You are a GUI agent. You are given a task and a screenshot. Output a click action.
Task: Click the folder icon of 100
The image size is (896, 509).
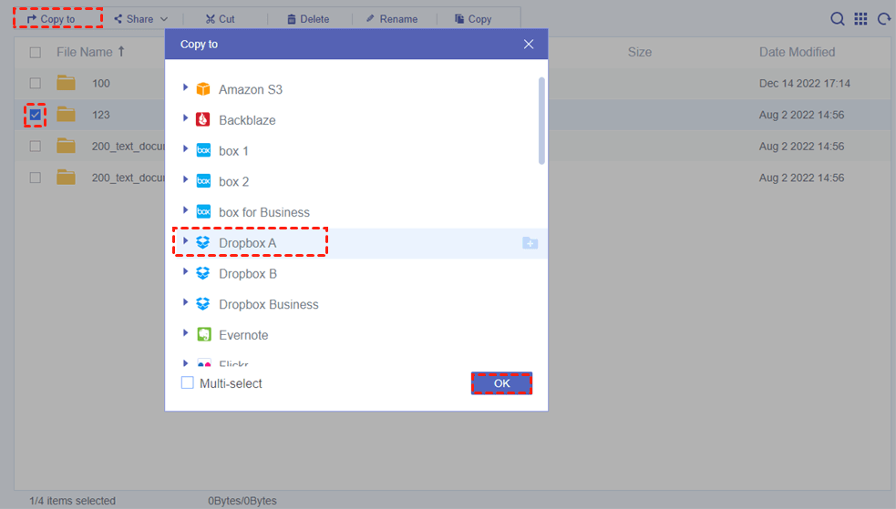[67, 83]
